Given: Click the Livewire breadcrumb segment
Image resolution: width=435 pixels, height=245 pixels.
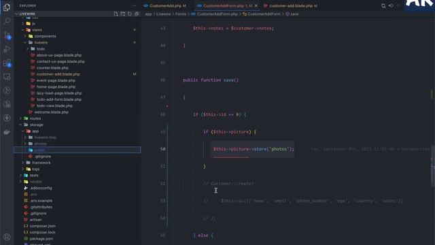Looking at the screenshot, I should pos(163,14).
